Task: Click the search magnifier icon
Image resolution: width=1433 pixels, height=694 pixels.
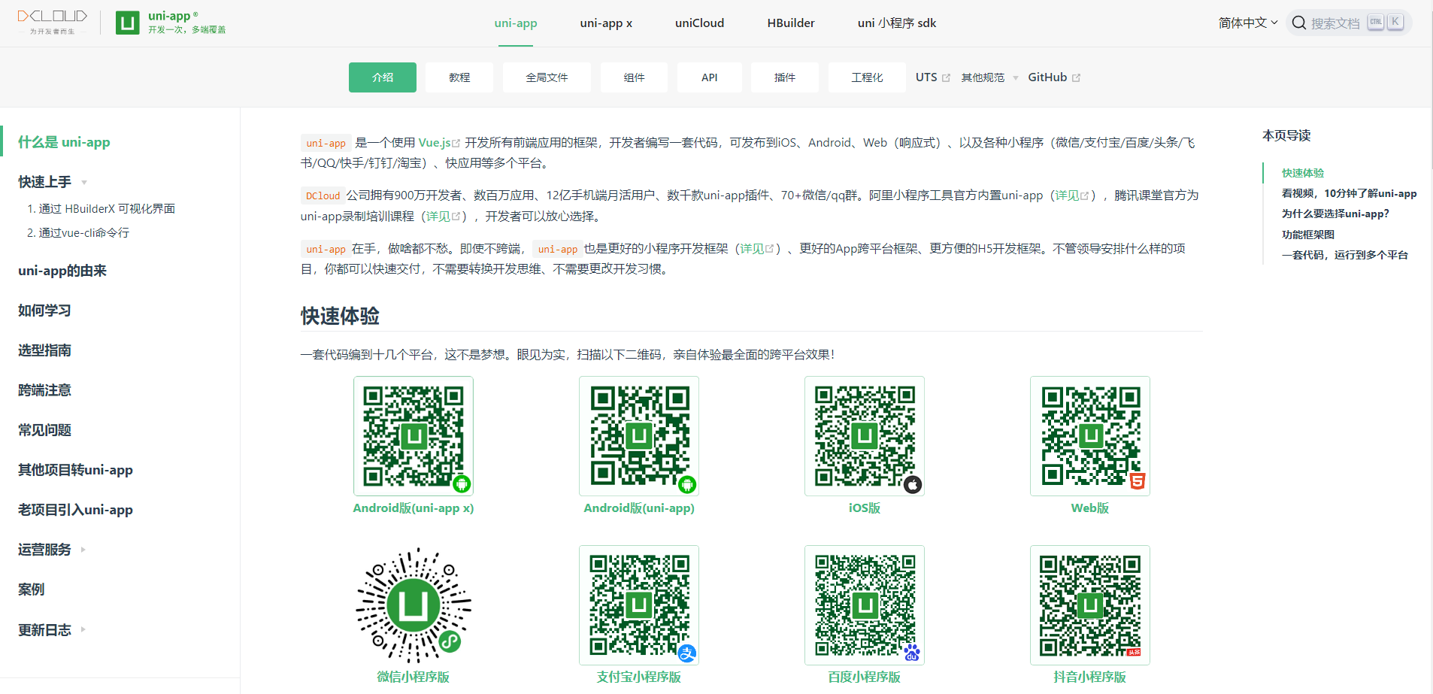Action: [x=1299, y=23]
